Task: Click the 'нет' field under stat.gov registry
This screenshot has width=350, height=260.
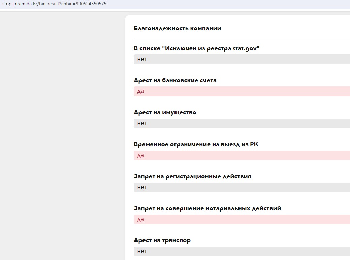Action: 241,60
